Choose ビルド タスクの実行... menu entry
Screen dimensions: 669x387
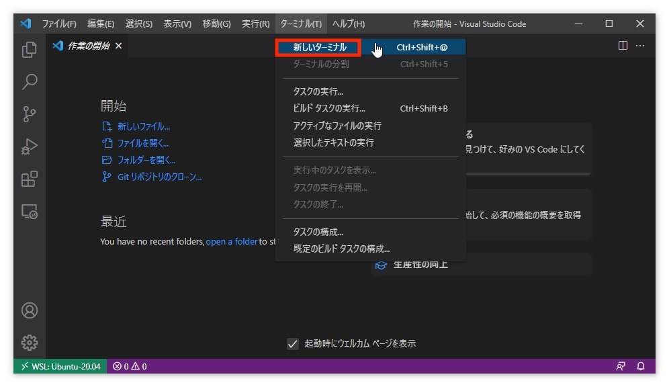coord(370,108)
